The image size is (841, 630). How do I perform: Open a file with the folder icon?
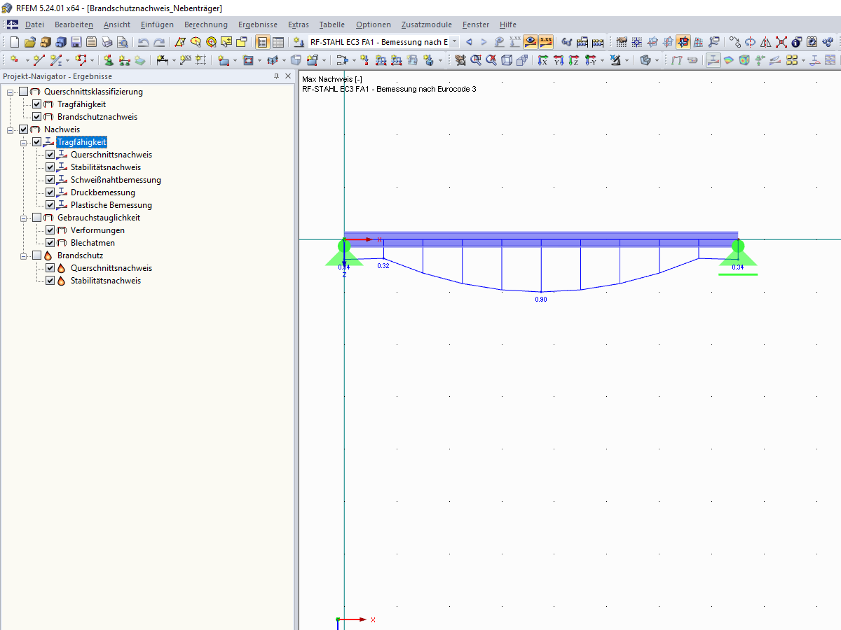coord(29,42)
